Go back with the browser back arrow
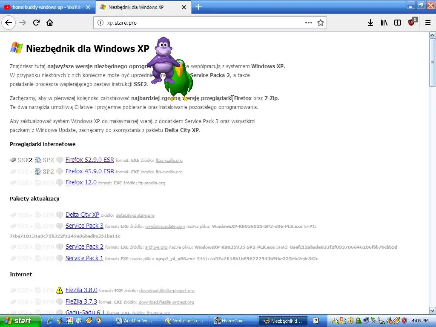This screenshot has height=327, width=436. pos(9,23)
